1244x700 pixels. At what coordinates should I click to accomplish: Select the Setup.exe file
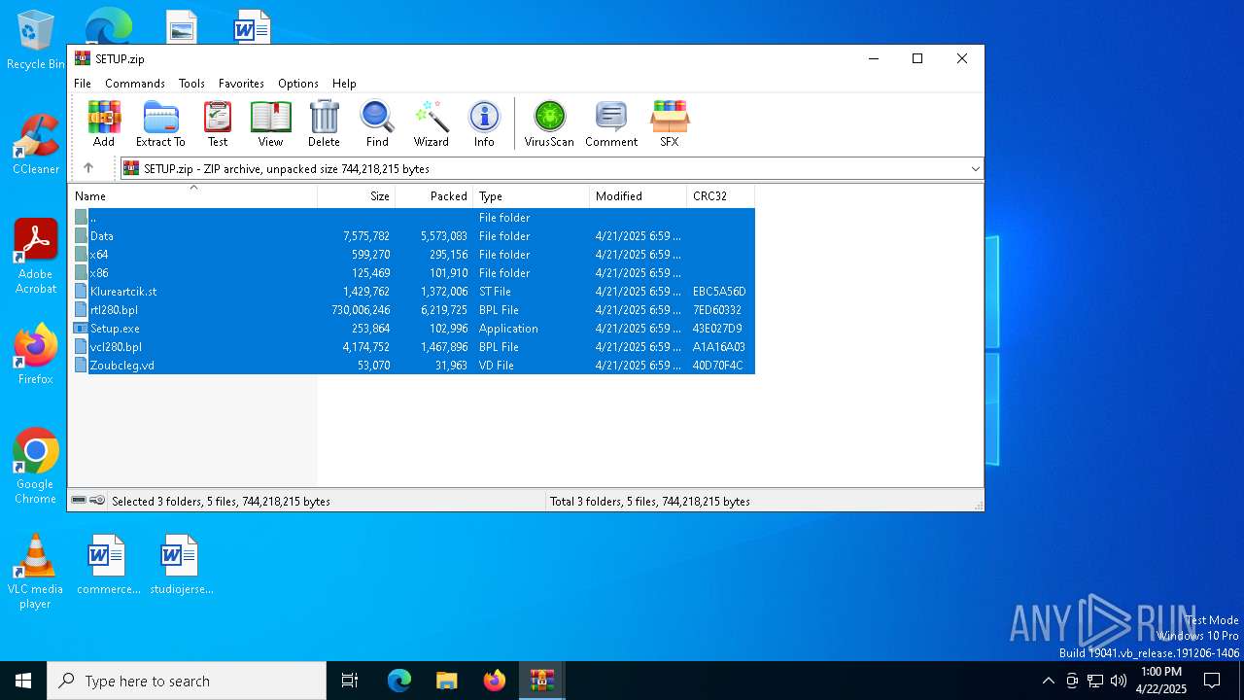412,329
